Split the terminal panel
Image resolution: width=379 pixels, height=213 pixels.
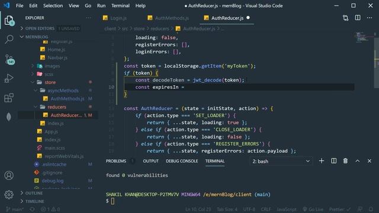pyautogui.click(x=333, y=161)
